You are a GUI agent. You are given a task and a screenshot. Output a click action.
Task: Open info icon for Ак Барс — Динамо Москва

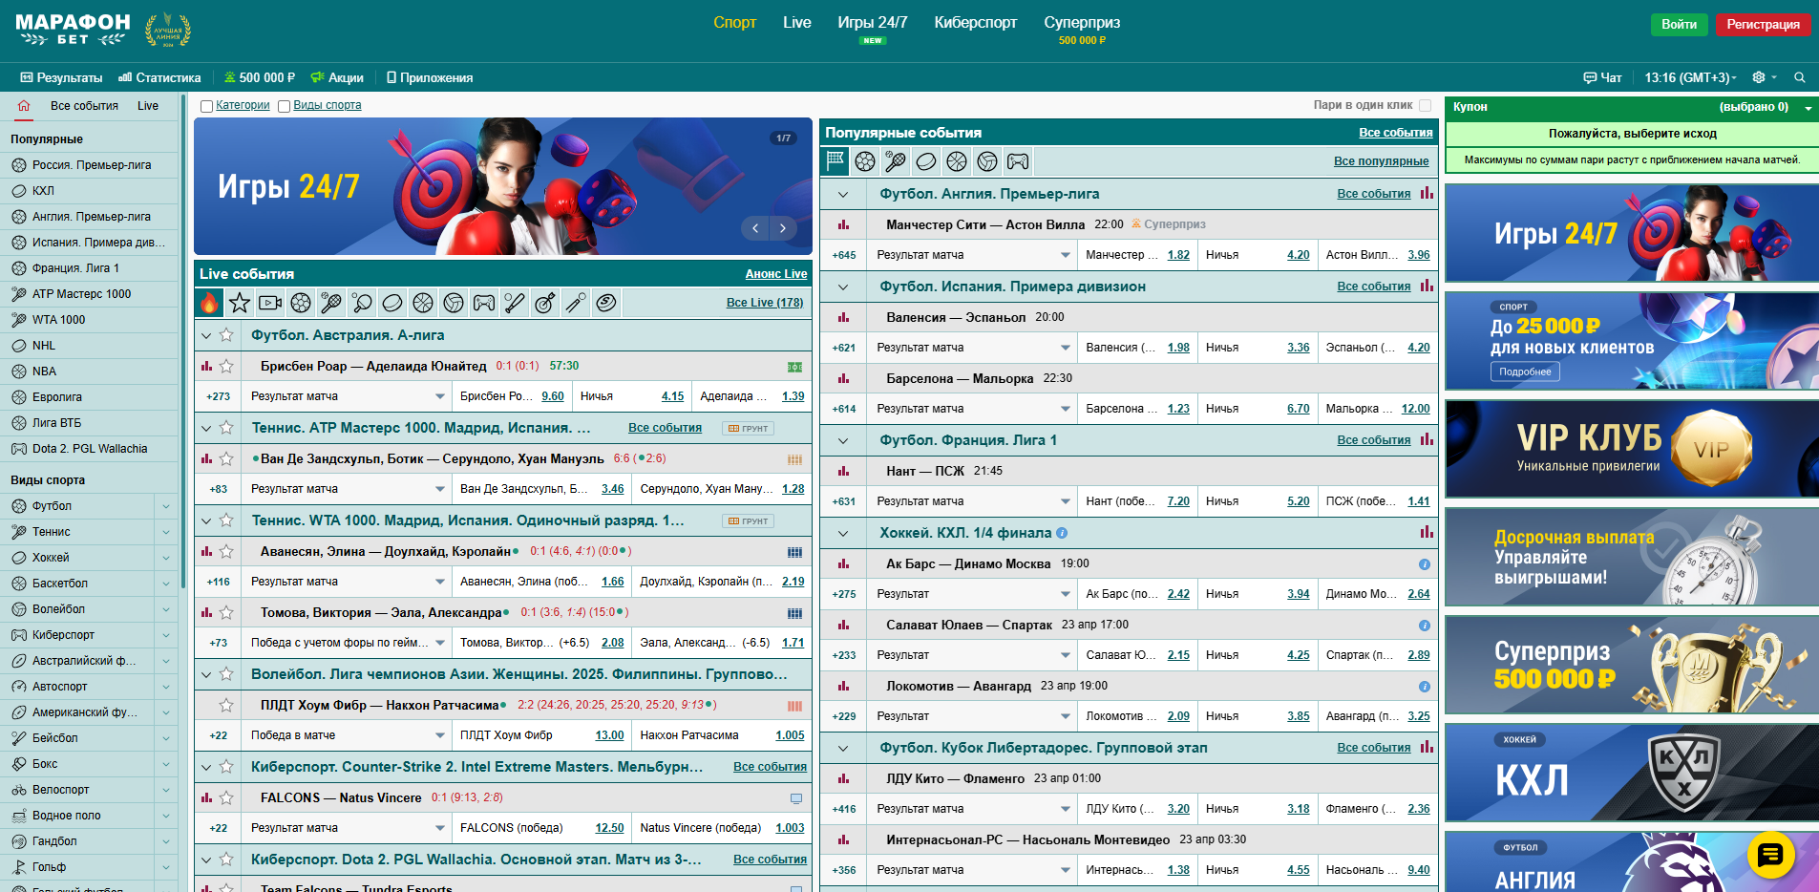click(1424, 564)
